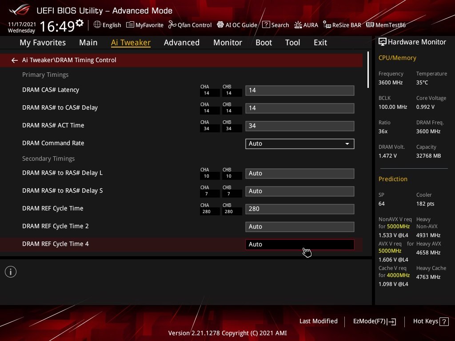Click DRAM REF Cycle Time 2 field
Viewport: 455px width, 341px height.
click(300, 227)
